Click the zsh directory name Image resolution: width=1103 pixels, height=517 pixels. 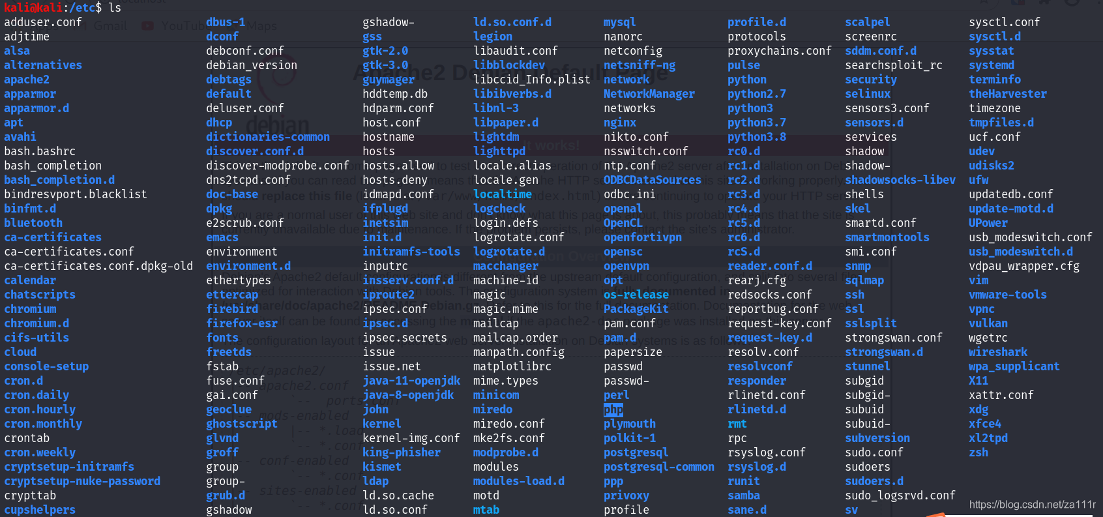tap(978, 452)
